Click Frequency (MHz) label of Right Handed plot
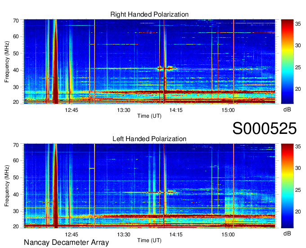 (x=7, y=62)
